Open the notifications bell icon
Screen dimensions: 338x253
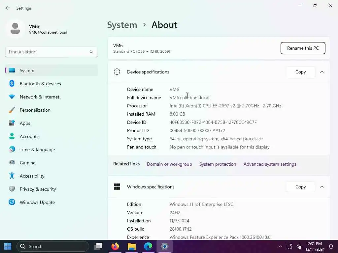[x=331, y=246]
